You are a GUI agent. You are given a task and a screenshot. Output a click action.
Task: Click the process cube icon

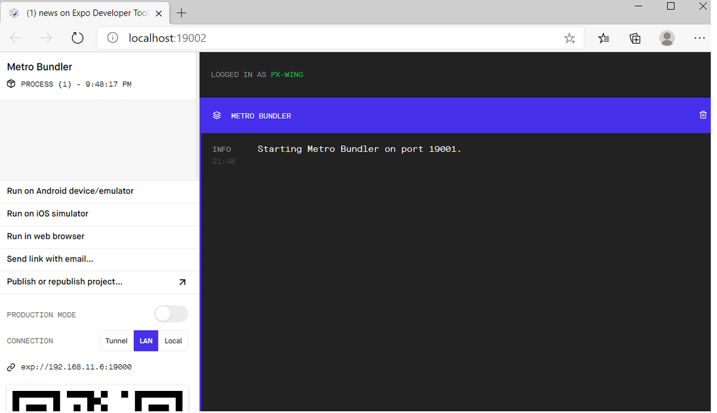[x=11, y=84]
